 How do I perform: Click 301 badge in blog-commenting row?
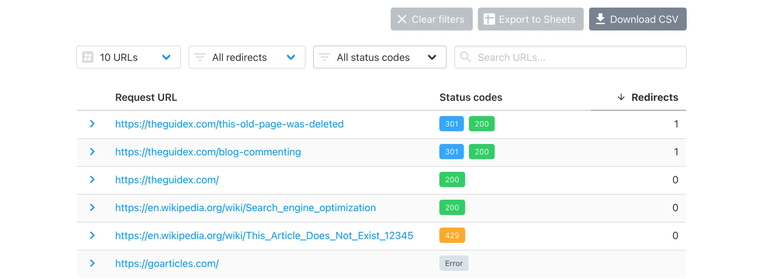[452, 152]
